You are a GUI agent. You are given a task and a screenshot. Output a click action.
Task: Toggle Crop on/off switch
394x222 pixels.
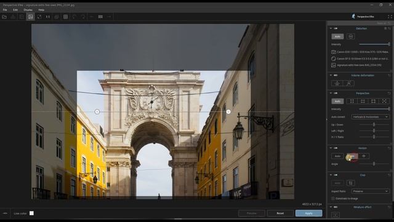click(336, 175)
